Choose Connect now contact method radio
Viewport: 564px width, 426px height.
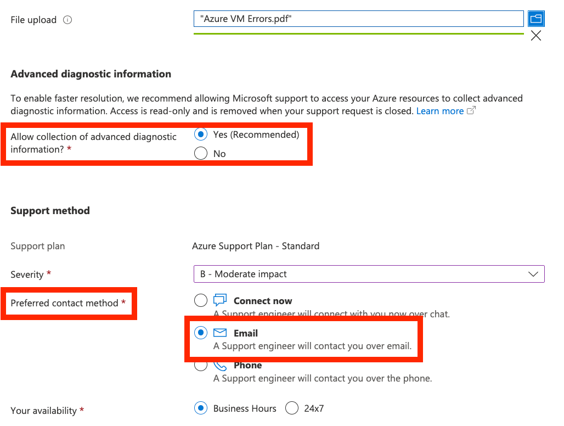tap(201, 300)
